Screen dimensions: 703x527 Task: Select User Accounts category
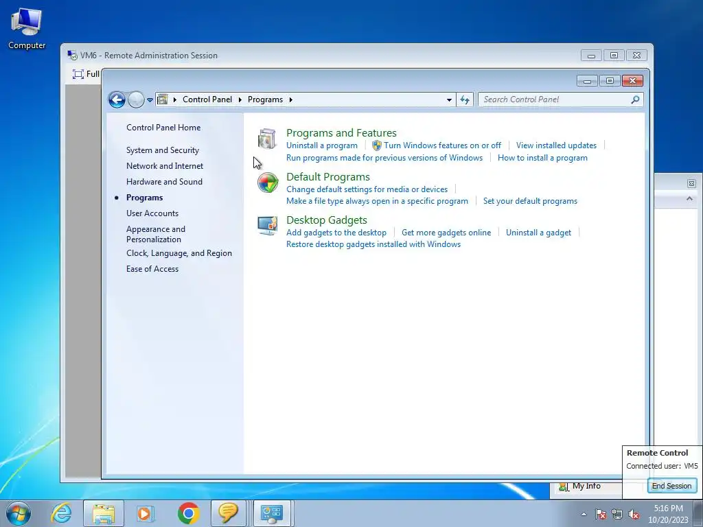click(152, 213)
